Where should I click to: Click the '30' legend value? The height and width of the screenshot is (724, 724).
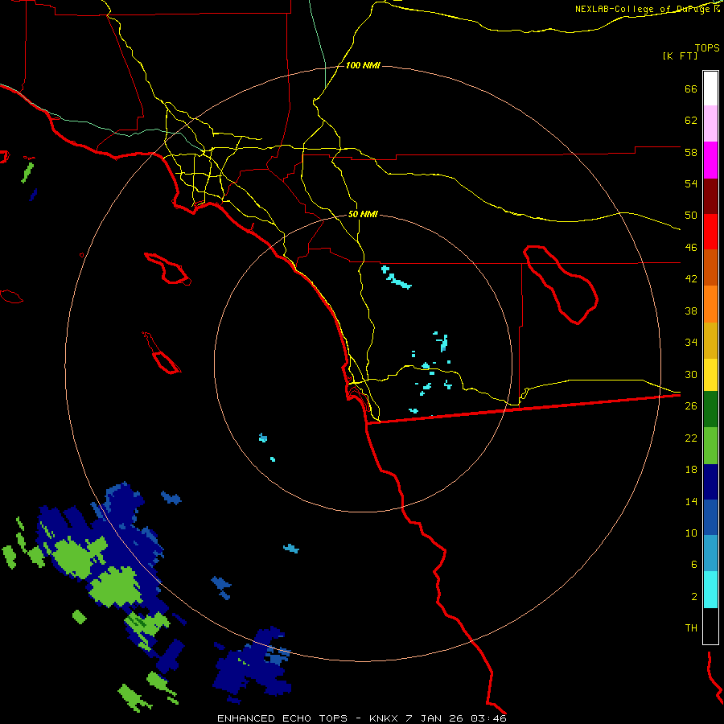pyautogui.click(x=691, y=374)
